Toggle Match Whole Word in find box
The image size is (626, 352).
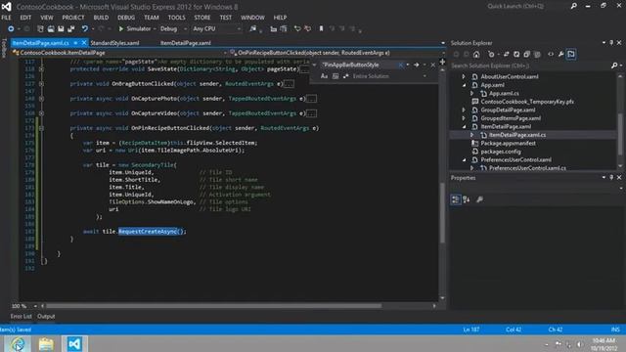pyautogui.click(x=335, y=76)
